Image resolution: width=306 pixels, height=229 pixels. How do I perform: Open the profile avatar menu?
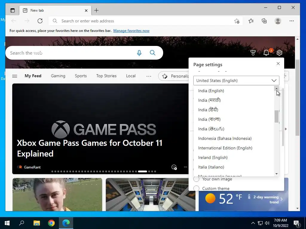tap(278, 21)
